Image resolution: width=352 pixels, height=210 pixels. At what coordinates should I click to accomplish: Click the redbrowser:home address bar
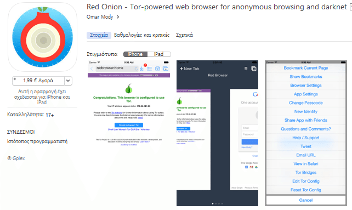tap(117, 69)
